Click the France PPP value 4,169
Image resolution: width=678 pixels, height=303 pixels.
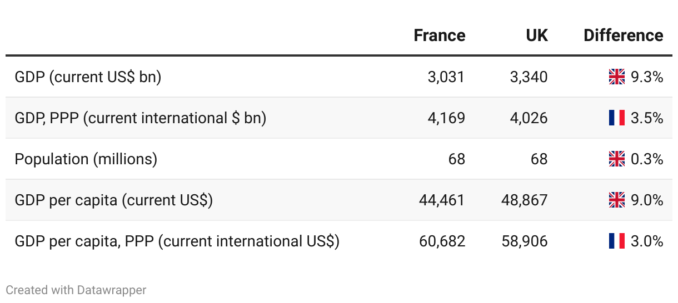tap(446, 118)
